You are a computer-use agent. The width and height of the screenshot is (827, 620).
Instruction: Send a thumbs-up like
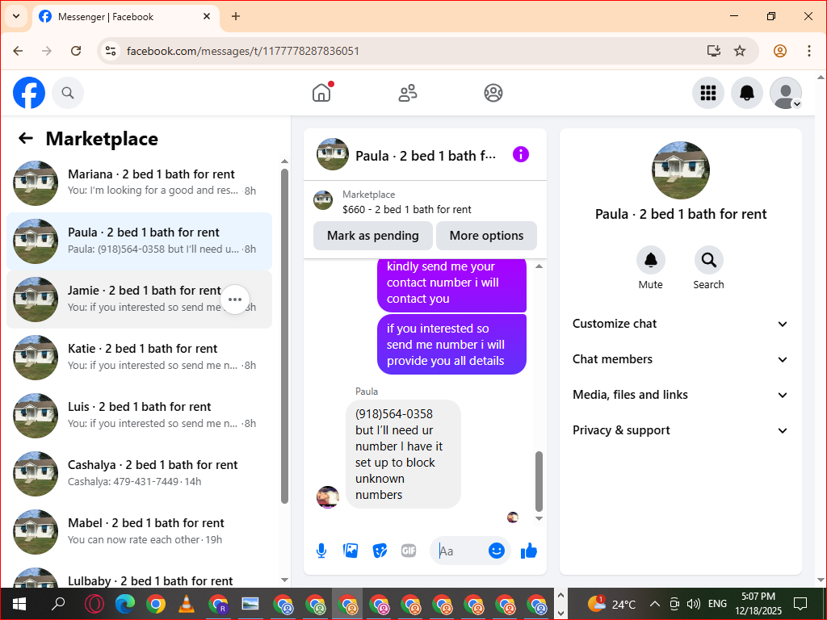[528, 551]
